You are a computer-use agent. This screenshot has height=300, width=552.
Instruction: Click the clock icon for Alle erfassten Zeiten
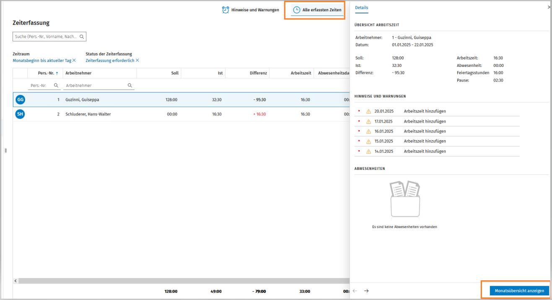click(297, 10)
